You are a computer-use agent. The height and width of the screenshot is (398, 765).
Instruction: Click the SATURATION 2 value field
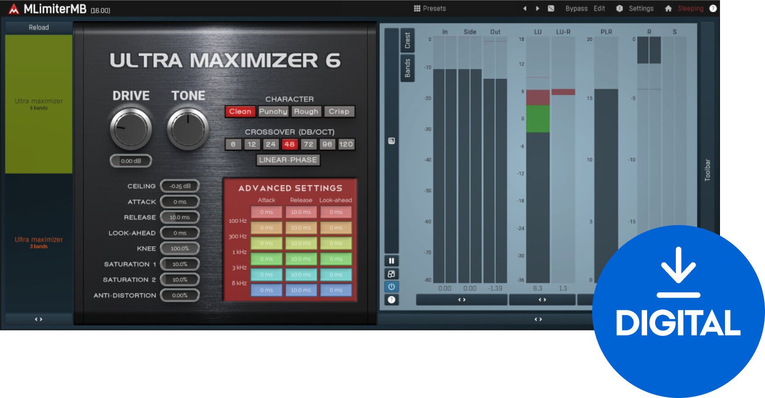pos(180,280)
